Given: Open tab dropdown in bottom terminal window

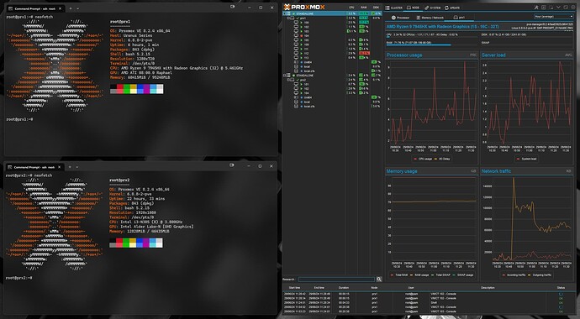Looking at the screenshot, I should click(77, 167).
